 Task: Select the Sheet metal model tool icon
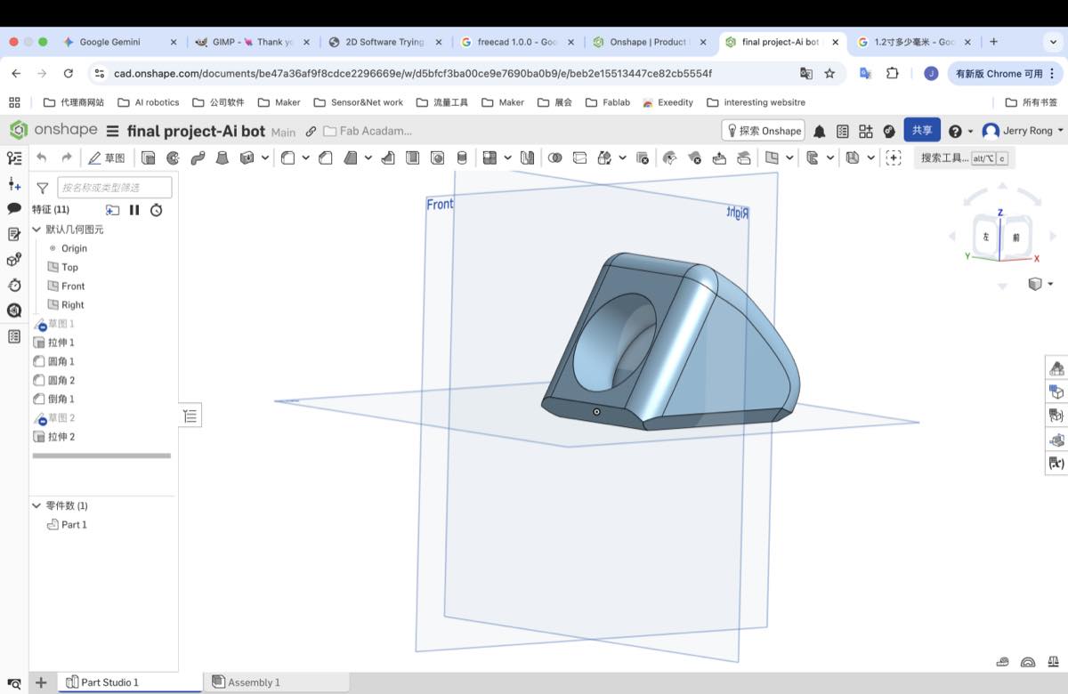852,158
